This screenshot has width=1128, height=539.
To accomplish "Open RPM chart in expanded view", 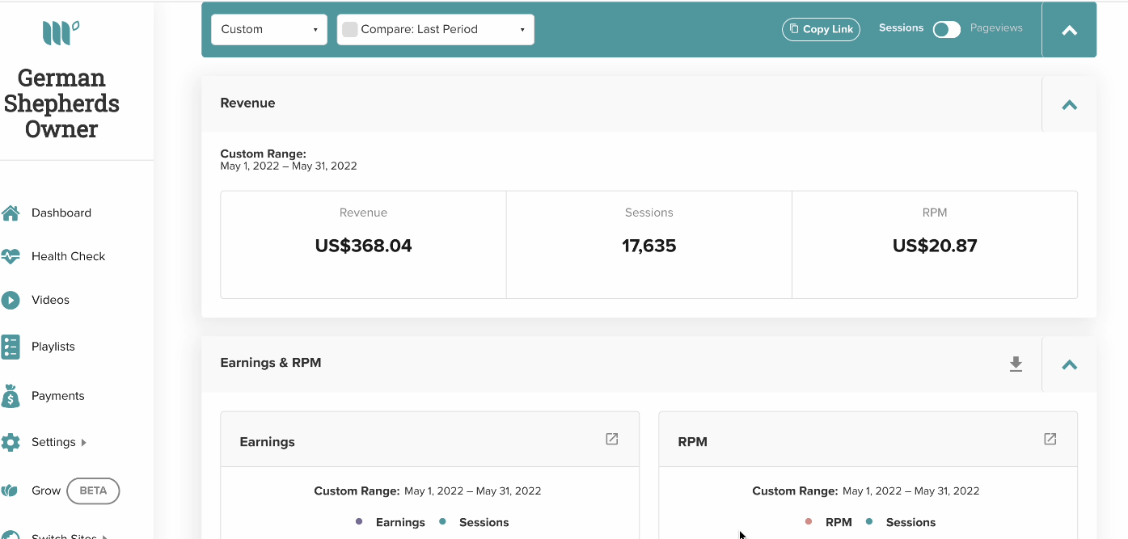I will click(x=1050, y=439).
